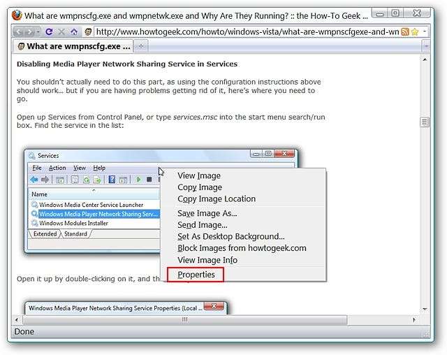Click the horizontal scrollbar thumb
The height and width of the screenshot is (355, 447).
(x=184, y=320)
